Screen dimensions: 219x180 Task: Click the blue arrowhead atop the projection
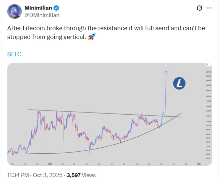pos(166,71)
